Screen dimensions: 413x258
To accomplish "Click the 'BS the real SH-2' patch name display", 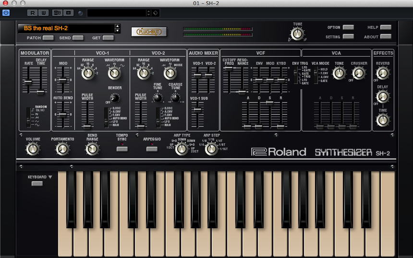I will [x=66, y=28].
